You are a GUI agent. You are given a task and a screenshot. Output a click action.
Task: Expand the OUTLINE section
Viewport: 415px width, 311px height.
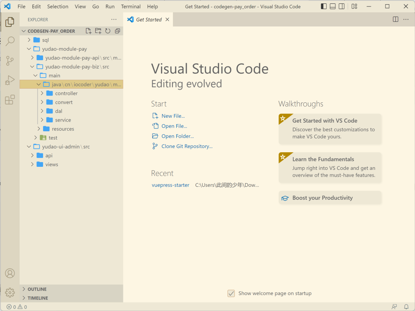tap(37, 289)
